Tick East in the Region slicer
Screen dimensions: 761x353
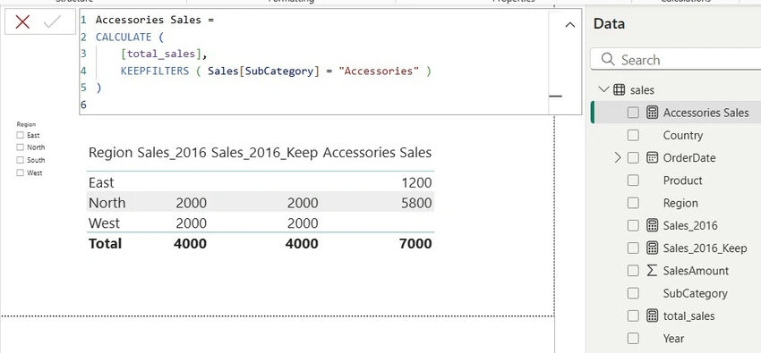20,136
